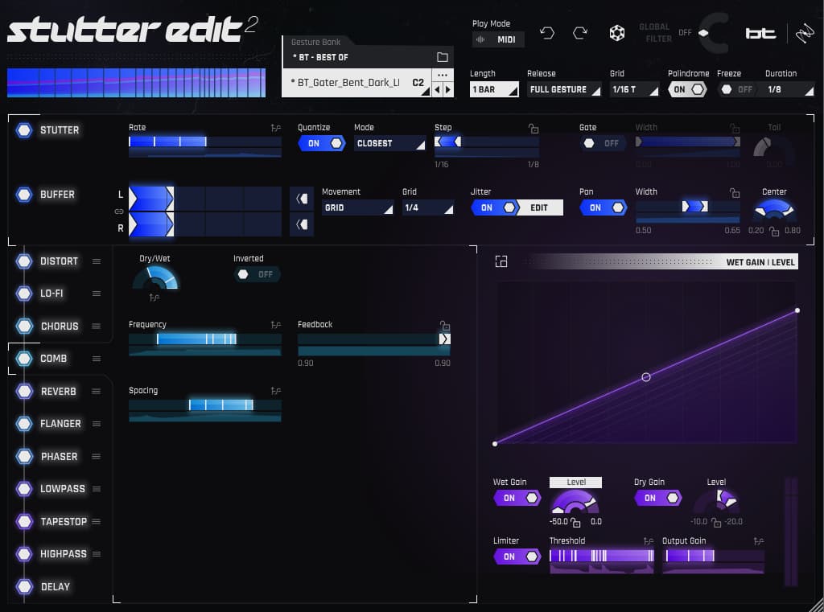Toggle the Stutter module power hexagon
Image resolution: width=824 pixels, height=612 pixels.
pyautogui.click(x=24, y=129)
